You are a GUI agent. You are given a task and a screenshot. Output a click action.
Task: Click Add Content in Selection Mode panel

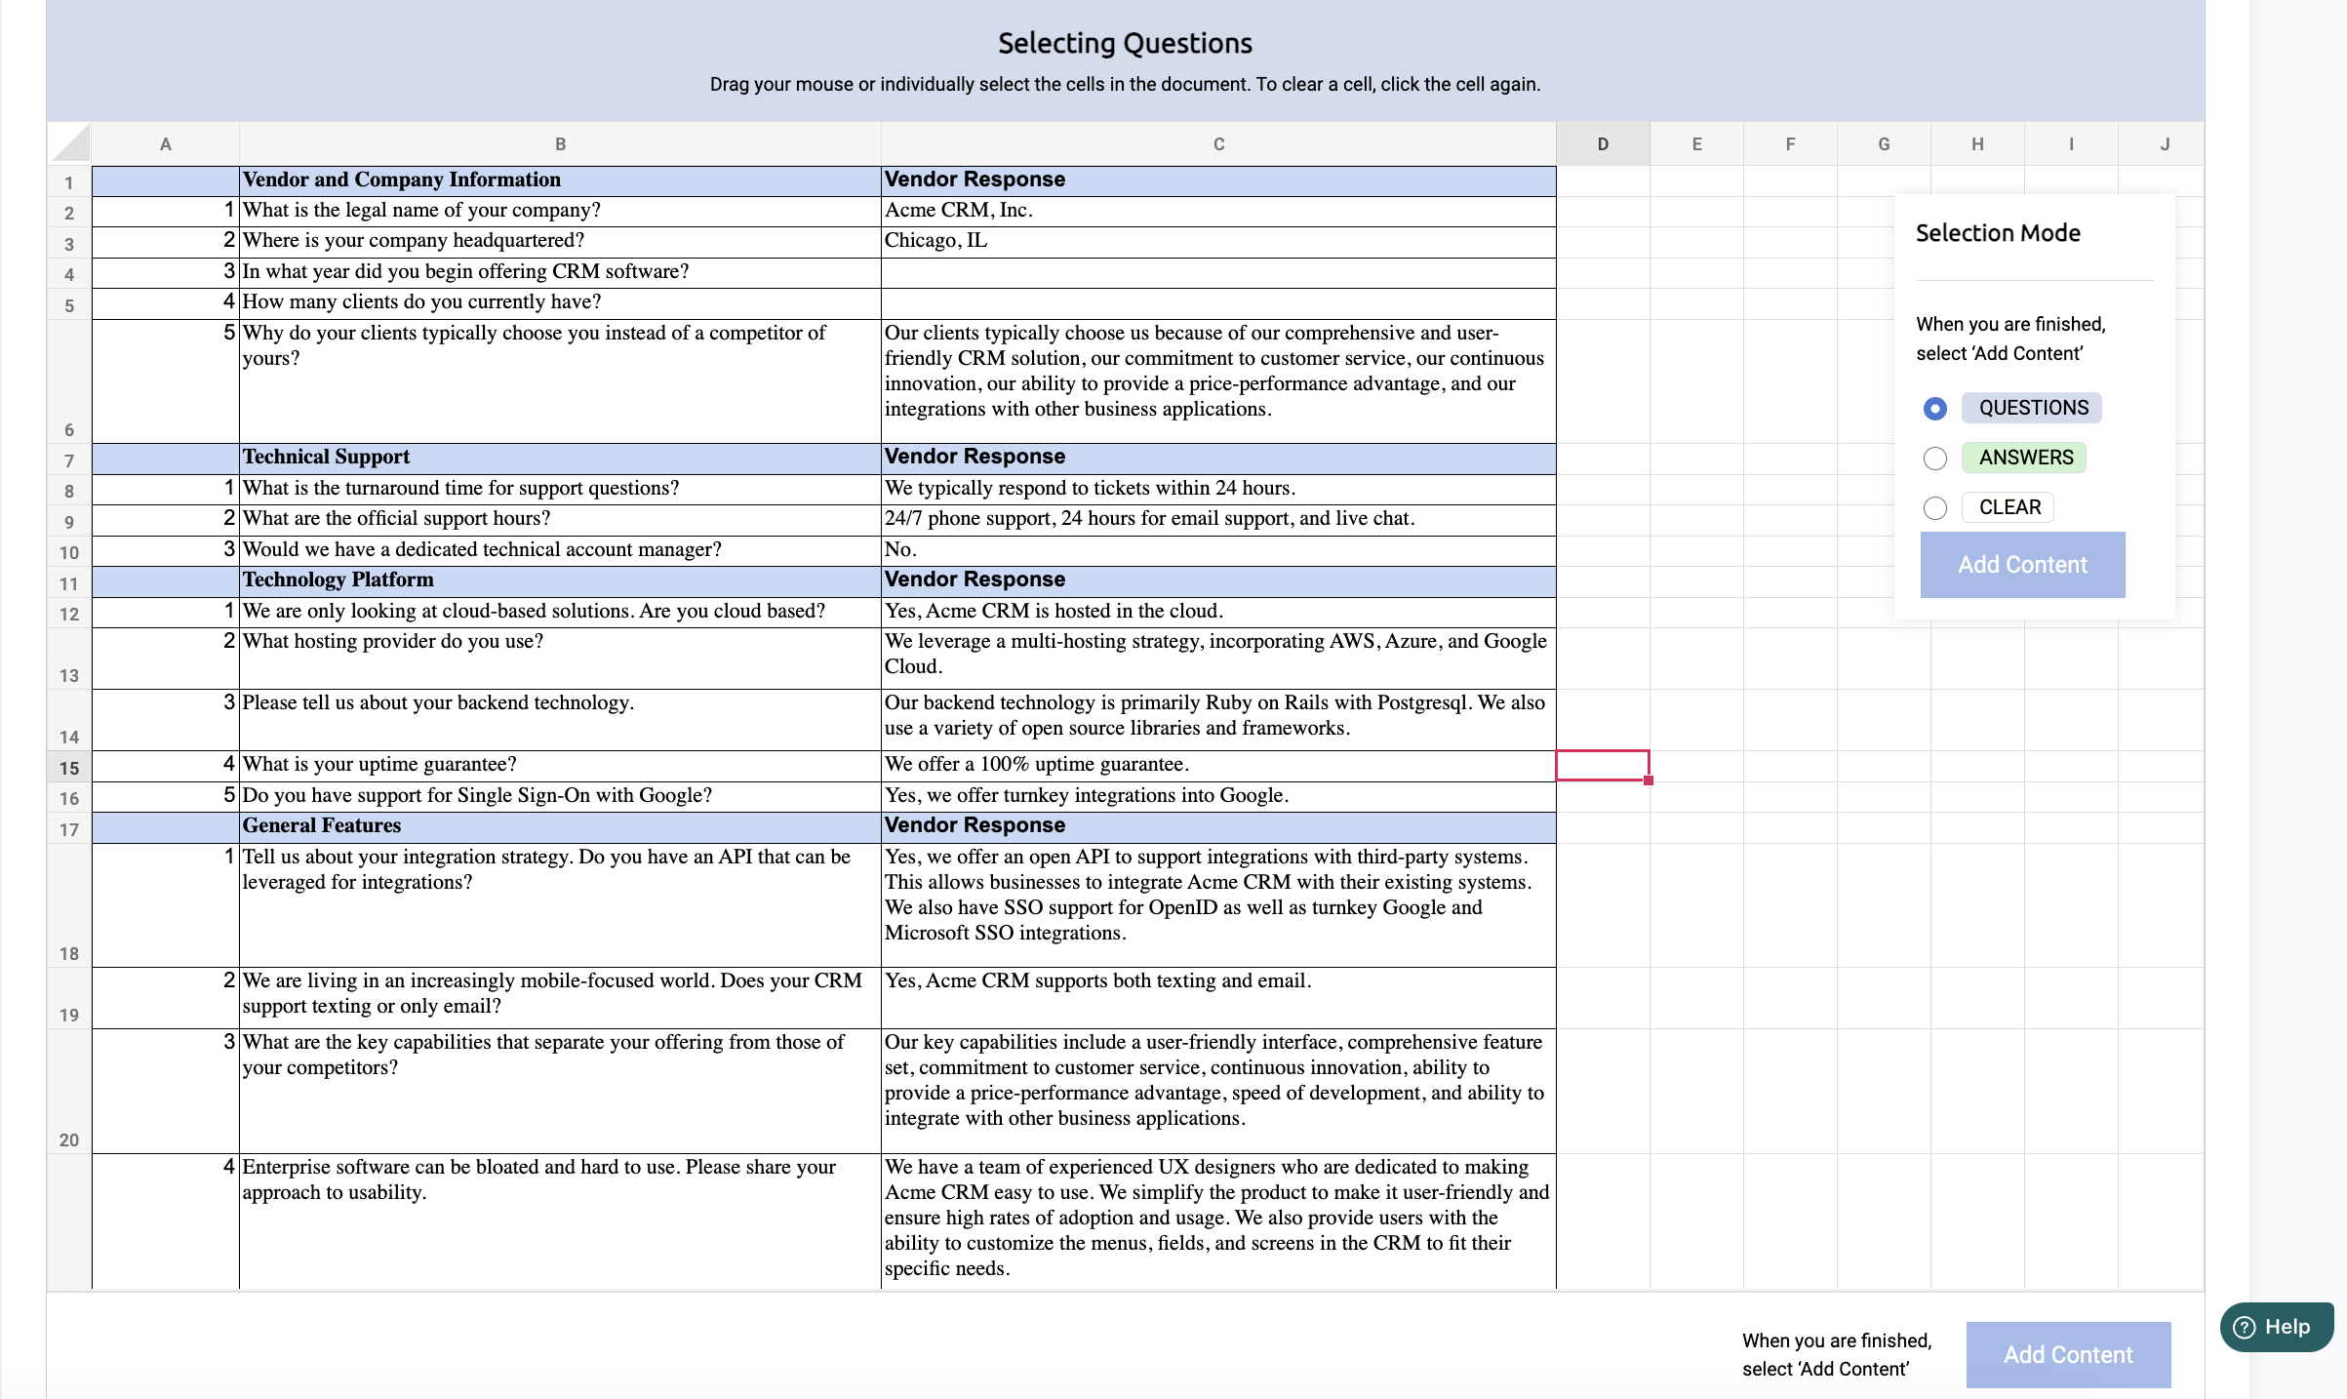[2022, 565]
